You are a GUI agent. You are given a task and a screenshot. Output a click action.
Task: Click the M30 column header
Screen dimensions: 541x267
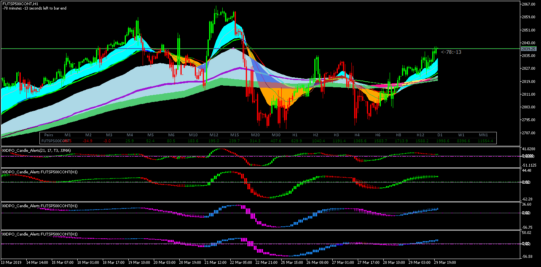[x=276, y=135]
